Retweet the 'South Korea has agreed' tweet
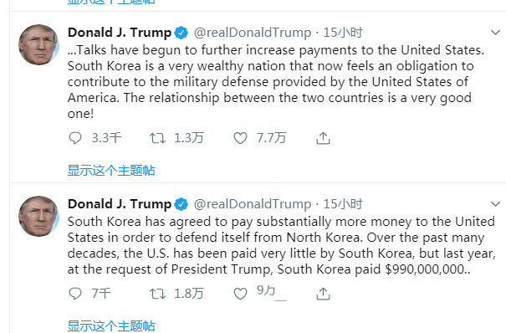Image resolution: width=506 pixels, height=333 pixels. click(157, 294)
